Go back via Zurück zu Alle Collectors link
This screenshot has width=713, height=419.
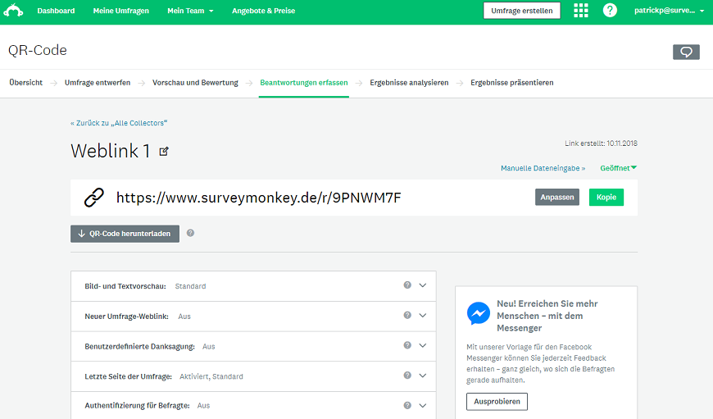tap(119, 123)
